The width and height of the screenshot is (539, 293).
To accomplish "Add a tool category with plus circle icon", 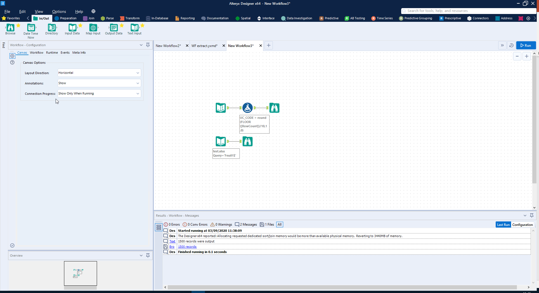I will pos(528,18).
